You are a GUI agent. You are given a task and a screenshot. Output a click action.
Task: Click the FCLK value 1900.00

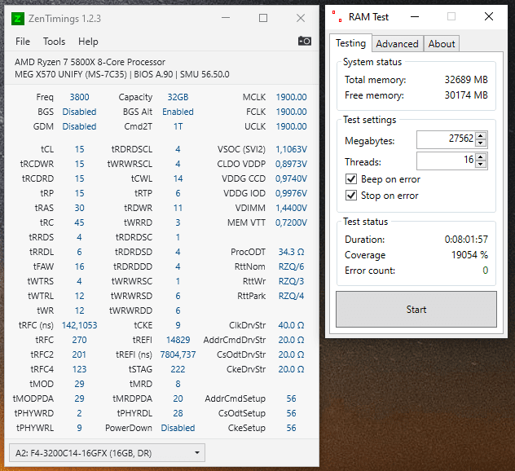[291, 112]
